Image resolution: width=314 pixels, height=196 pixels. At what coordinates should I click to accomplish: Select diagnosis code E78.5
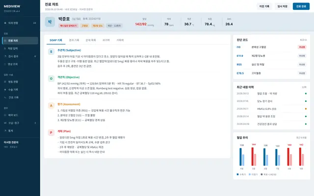pos(271,73)
